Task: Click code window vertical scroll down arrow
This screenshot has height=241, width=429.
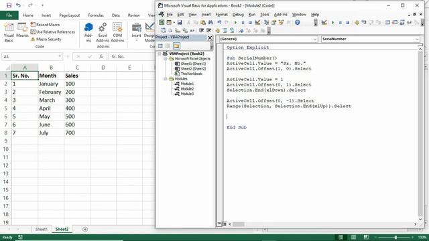Action: 420,219
